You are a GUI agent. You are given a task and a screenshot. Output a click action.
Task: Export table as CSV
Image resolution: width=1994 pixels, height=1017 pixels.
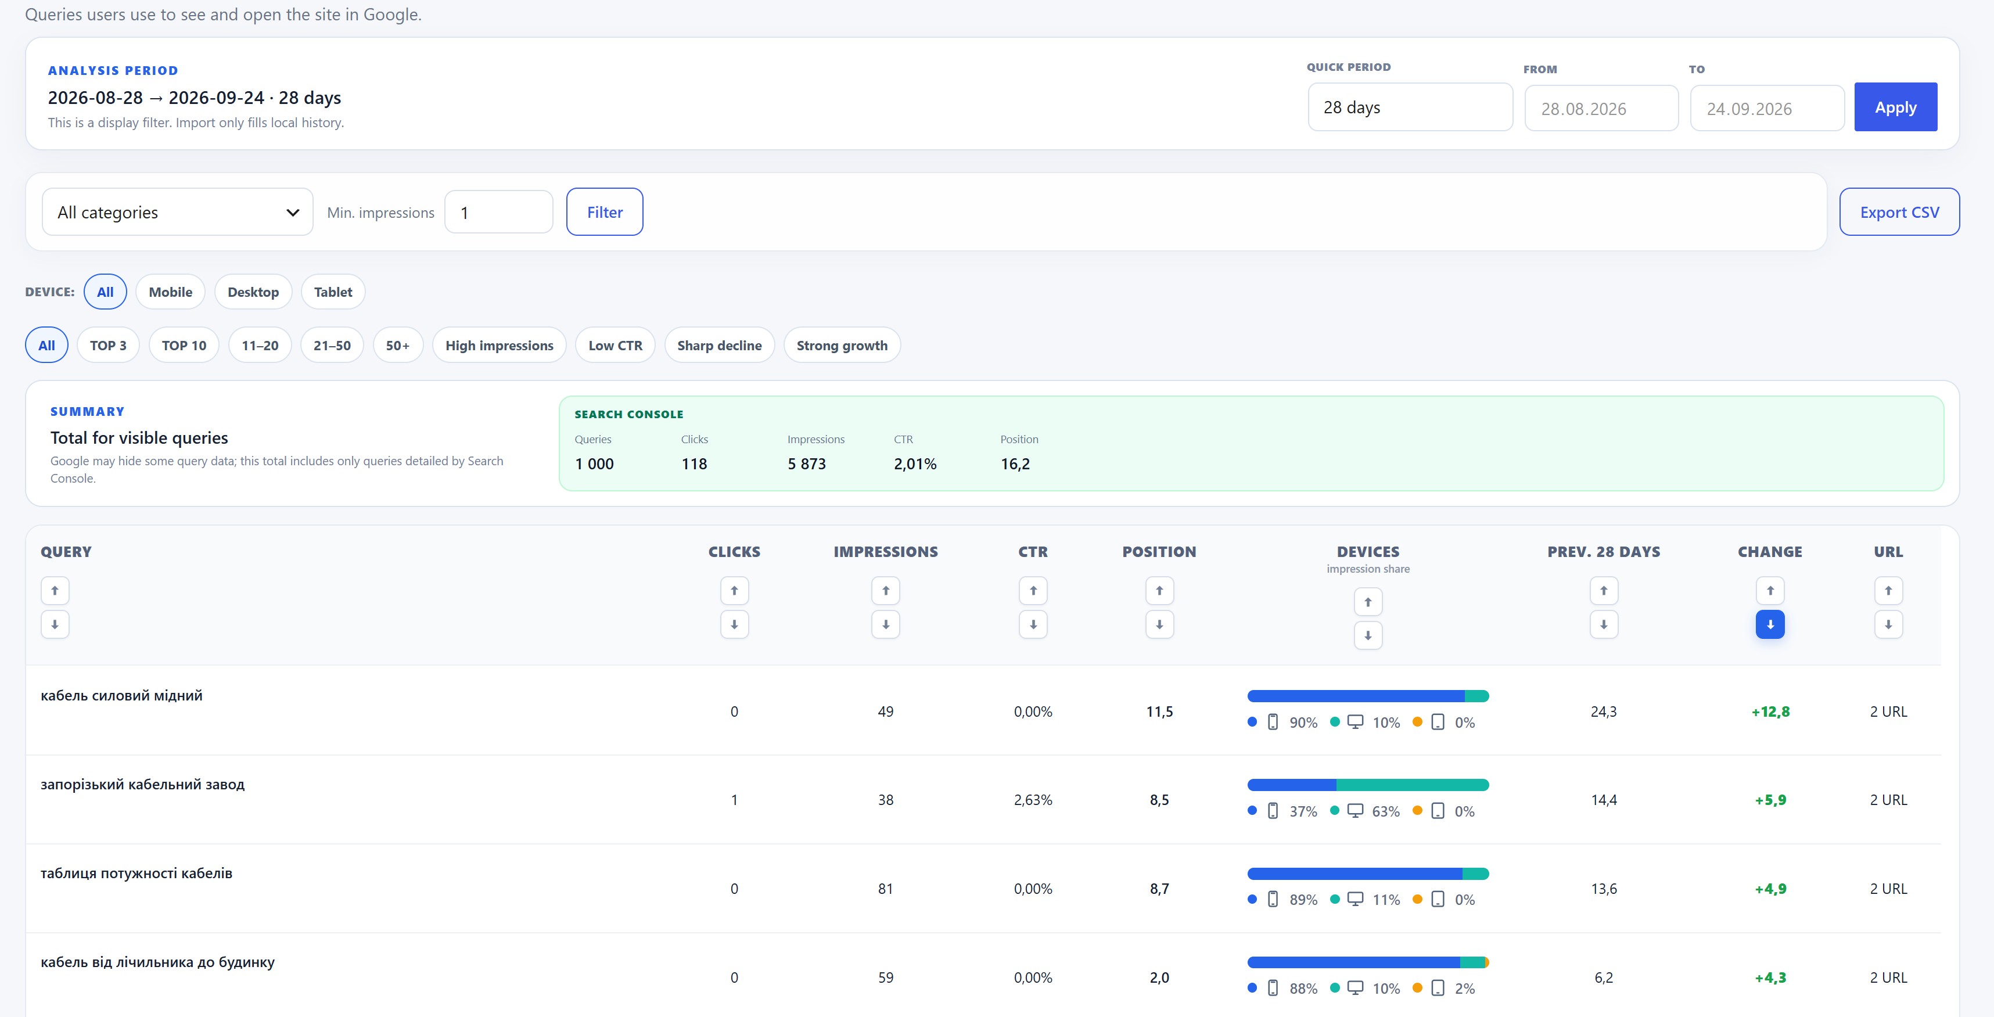coord(1899,212)
